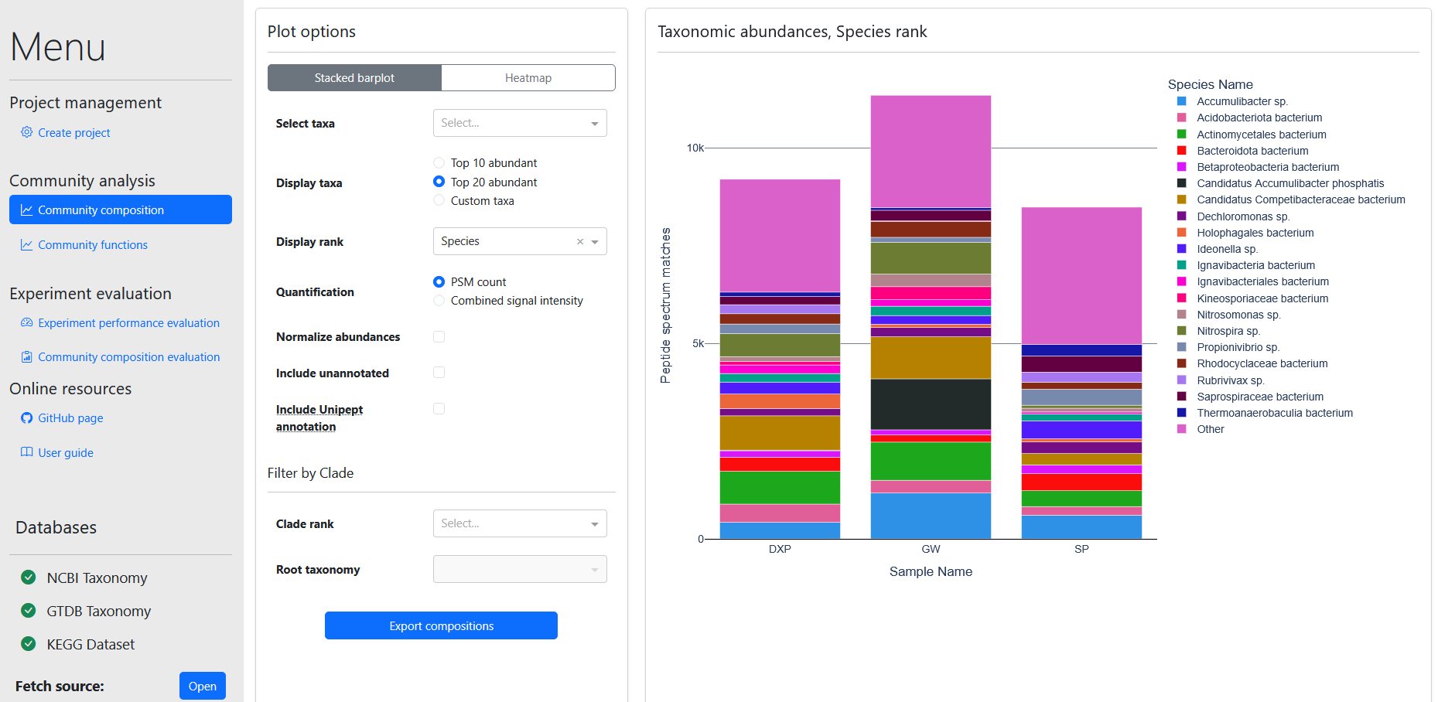Expand the Display rank dropdown arrow
The image size is (1438, 702).
point(595,242)
